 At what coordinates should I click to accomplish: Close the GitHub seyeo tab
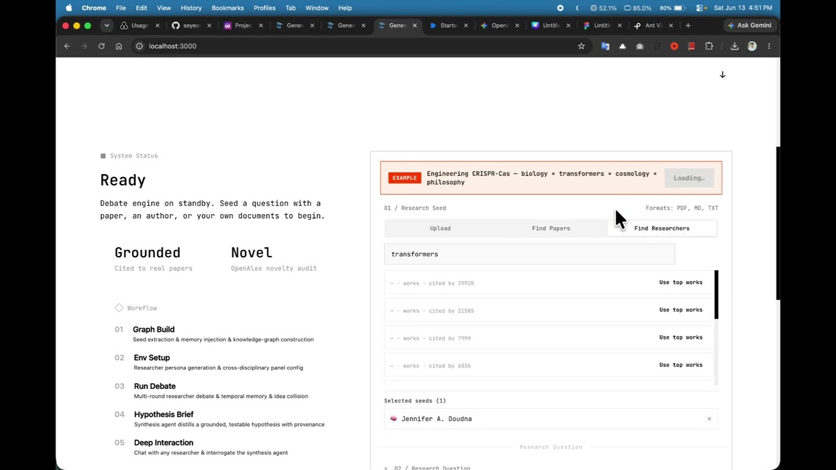click(x=209, y=25)
